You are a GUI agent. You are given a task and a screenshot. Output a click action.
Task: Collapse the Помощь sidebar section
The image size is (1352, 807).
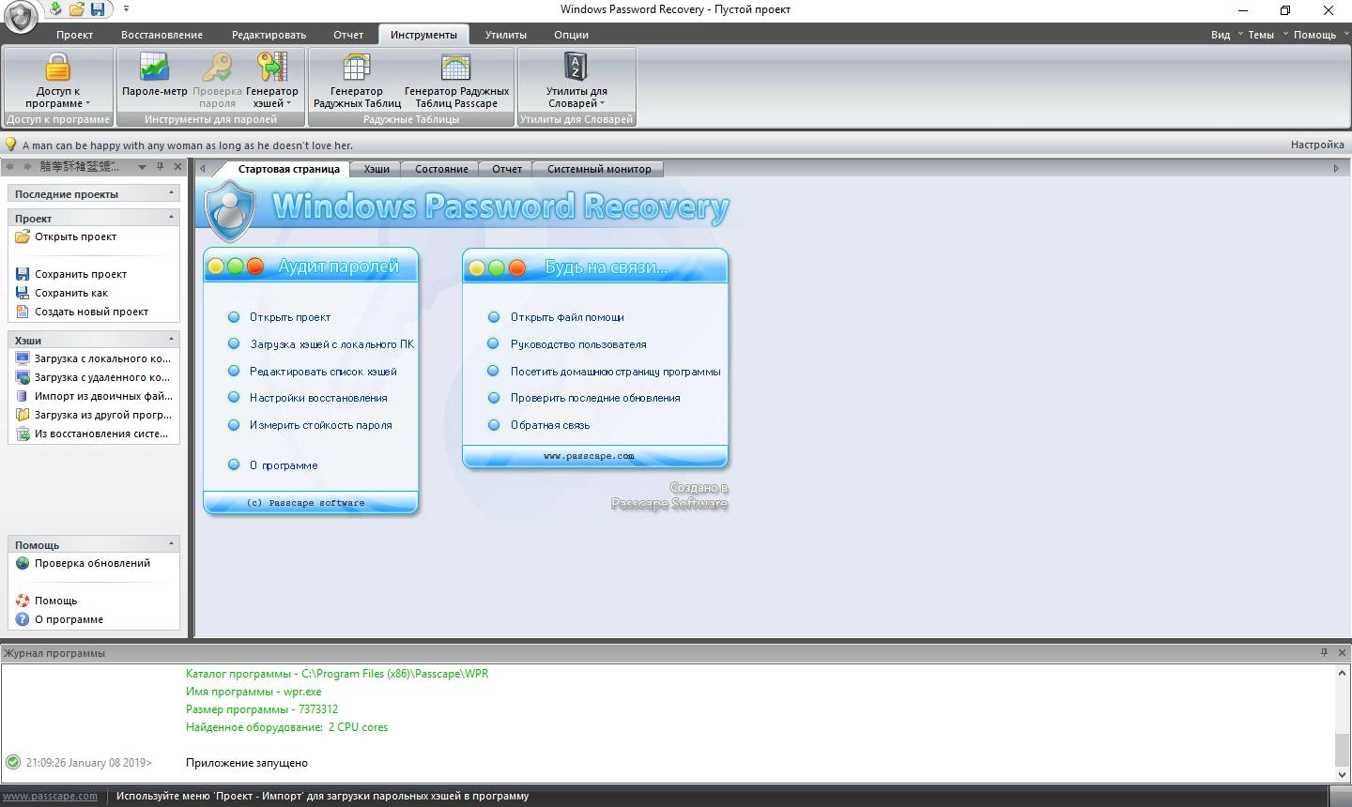[x=171, y=543]
